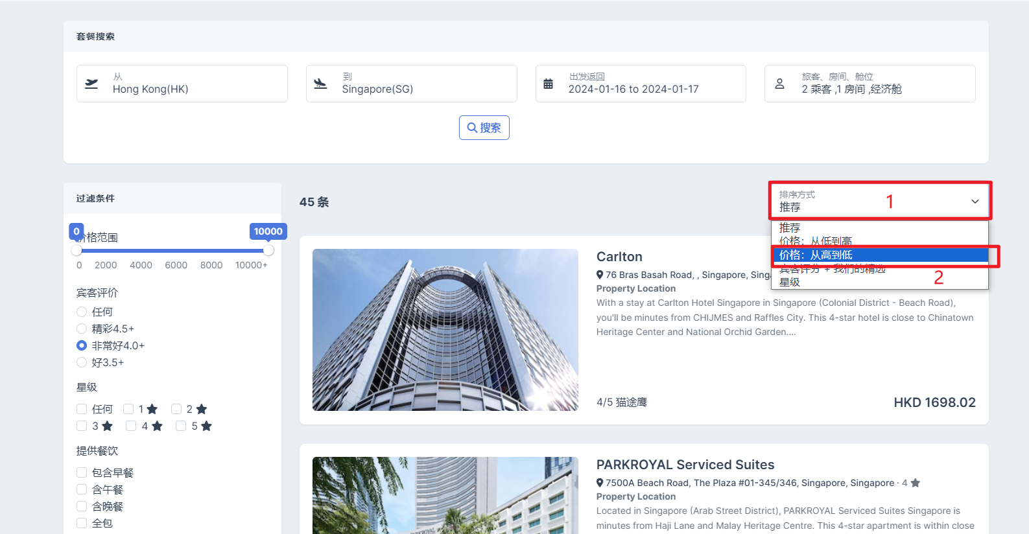Select the 精彩4.5+ guest rating option
The image size is (1029, 534).
(82, 329)
